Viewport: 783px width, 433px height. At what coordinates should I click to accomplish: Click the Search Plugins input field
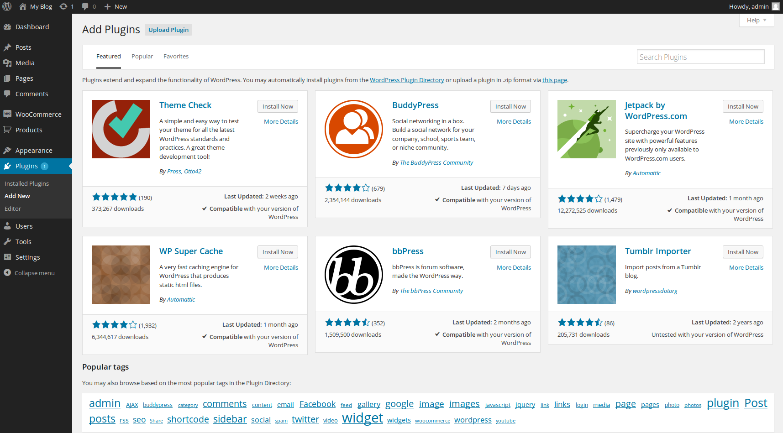pos(700,57)
